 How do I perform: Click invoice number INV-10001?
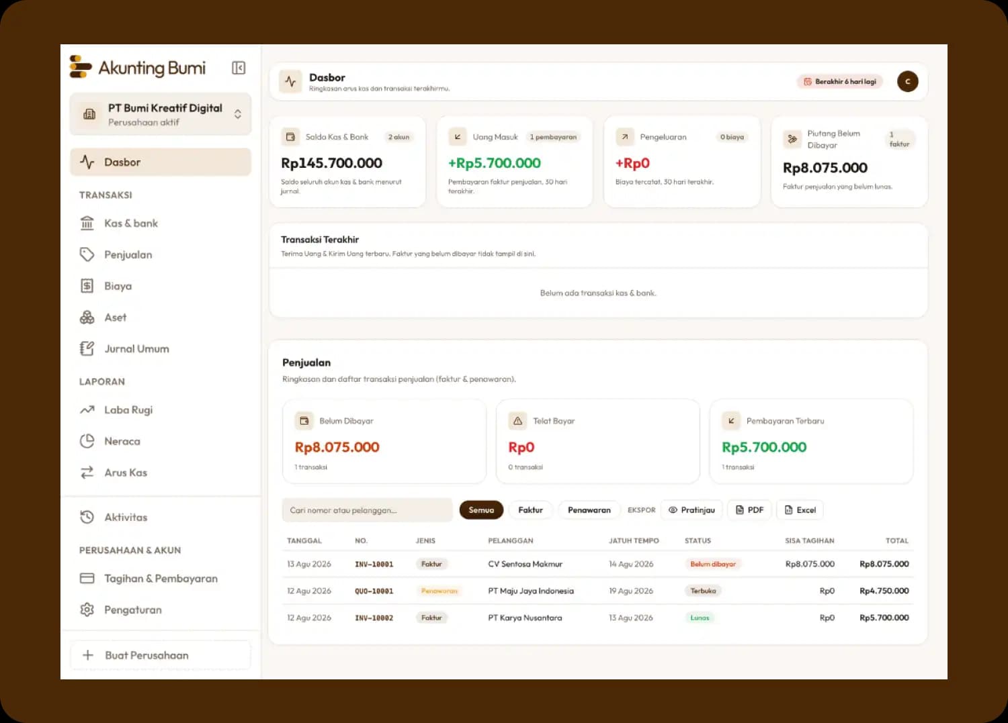[374, 565]
